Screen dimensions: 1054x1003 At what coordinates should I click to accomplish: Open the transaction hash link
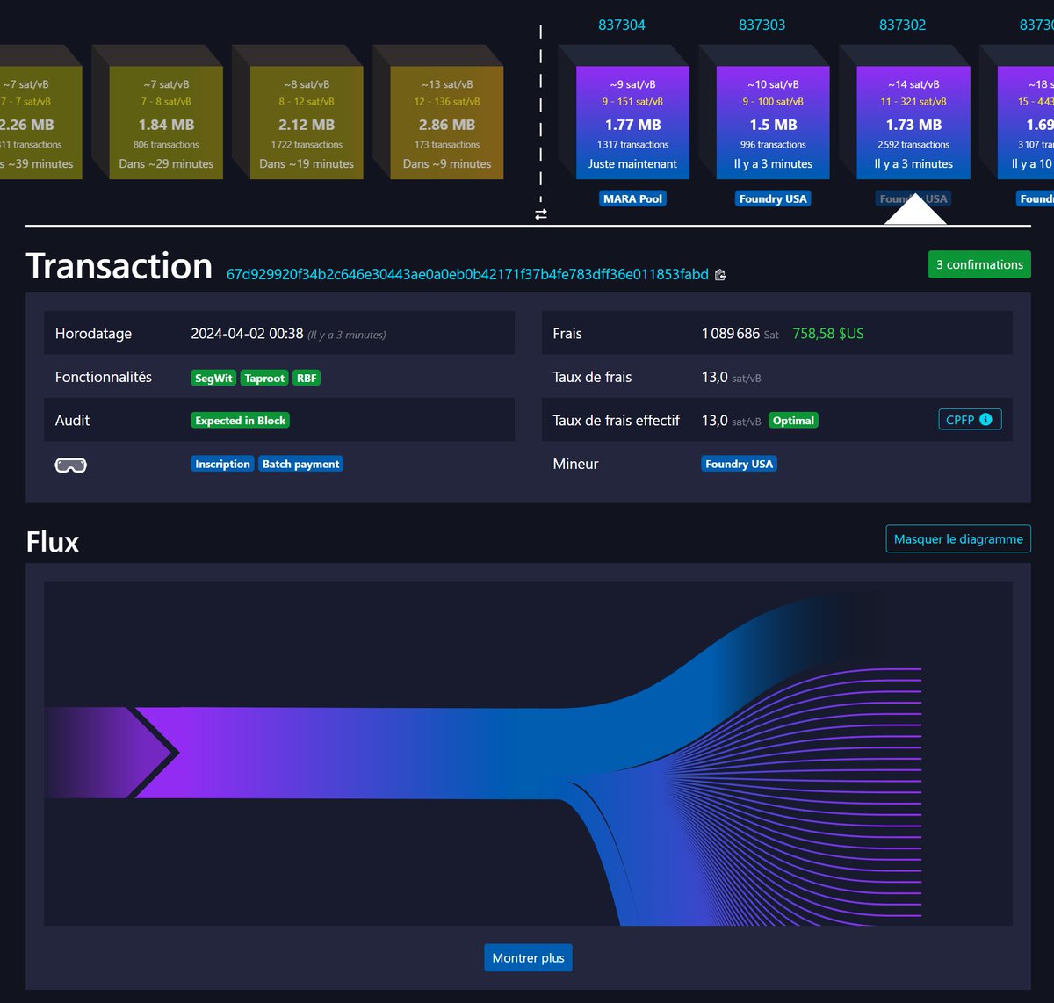tap(467, 274)
